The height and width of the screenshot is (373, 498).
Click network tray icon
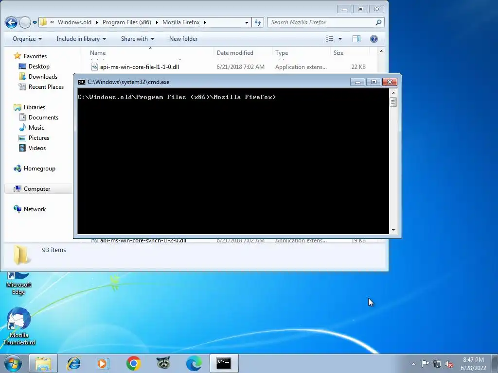tap(437, 364)
